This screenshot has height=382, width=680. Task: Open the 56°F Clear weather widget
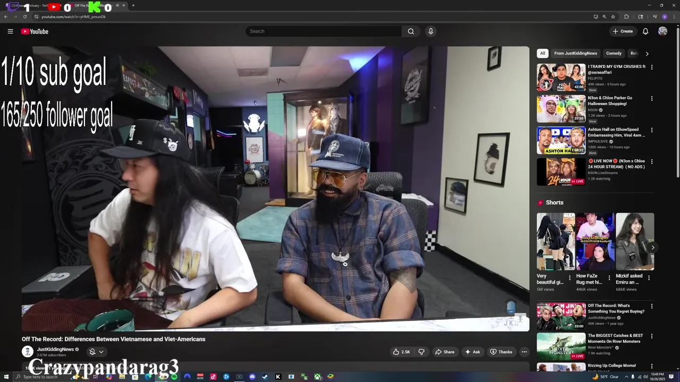(606, 377)
